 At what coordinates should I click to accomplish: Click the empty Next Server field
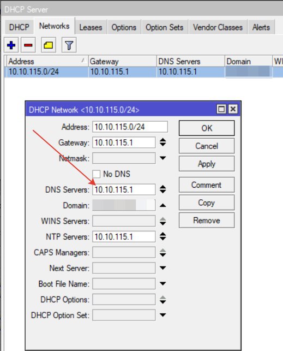(124, 268)
